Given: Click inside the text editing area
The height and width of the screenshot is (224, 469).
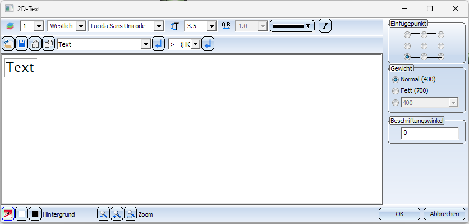Looking at the screenshot, I should click(x=191, y=129).
